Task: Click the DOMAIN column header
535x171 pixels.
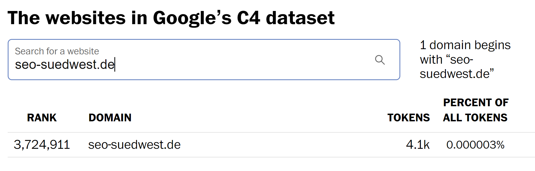Action: click(110, 117)
